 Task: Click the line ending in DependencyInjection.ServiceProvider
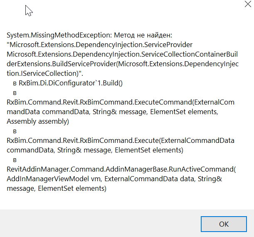[x=100, y=44]
